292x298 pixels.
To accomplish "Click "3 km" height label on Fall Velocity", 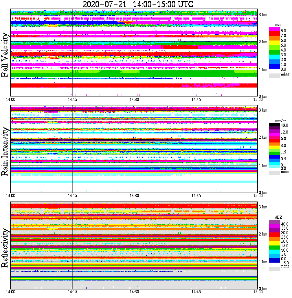I will [x=263, y=15].
